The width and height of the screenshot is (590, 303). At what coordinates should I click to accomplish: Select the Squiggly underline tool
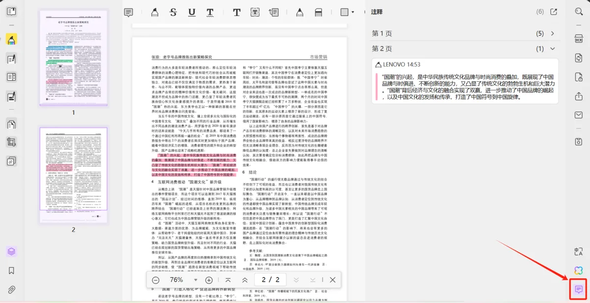(210, 12)
